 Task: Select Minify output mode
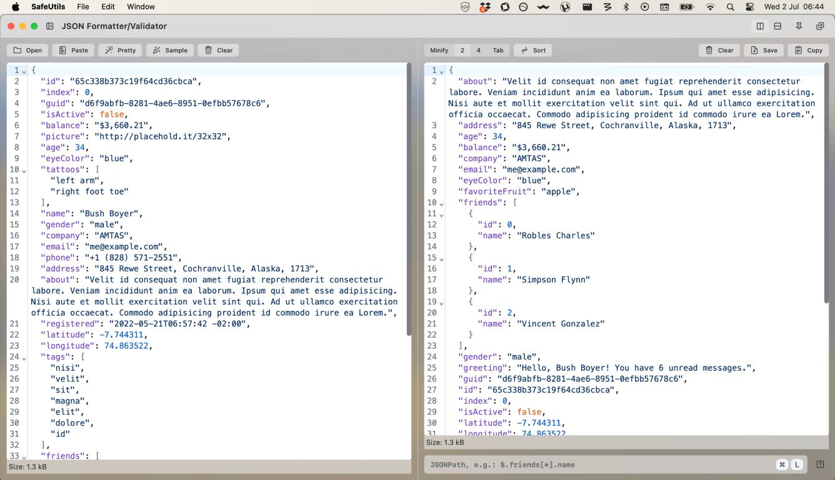coord(439,51)
